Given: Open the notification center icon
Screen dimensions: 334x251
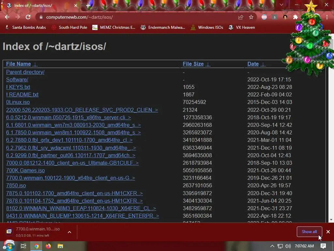Looking at the screenshot, I should 323,246.
